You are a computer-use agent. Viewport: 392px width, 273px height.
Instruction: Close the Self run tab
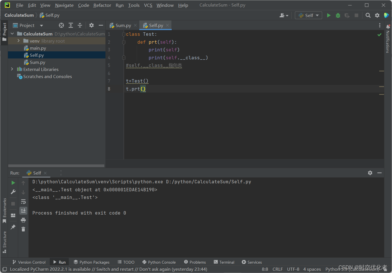45,173
